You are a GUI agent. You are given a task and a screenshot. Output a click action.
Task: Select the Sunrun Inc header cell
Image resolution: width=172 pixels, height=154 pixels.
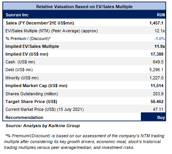pos(17,15)
